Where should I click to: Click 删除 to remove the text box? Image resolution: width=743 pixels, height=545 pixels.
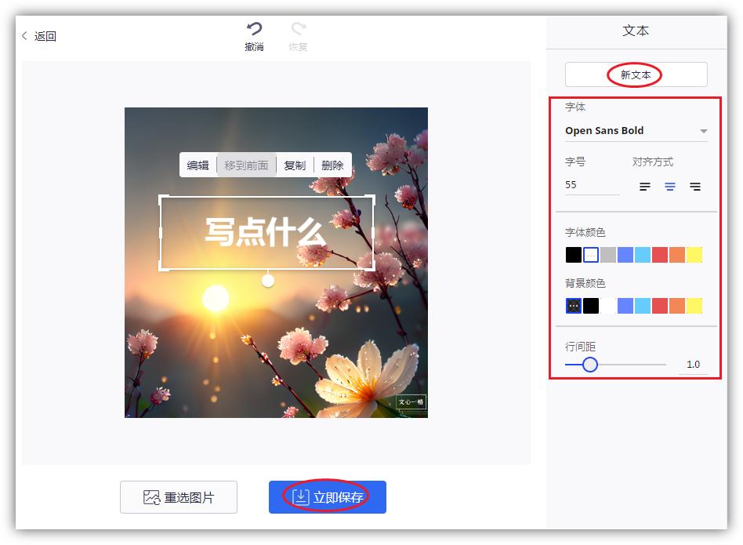pos(334,165)
